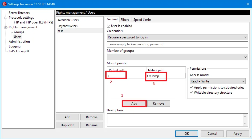
Task: Click the Description scrollbar up arrow
Action: click(245, 116)
